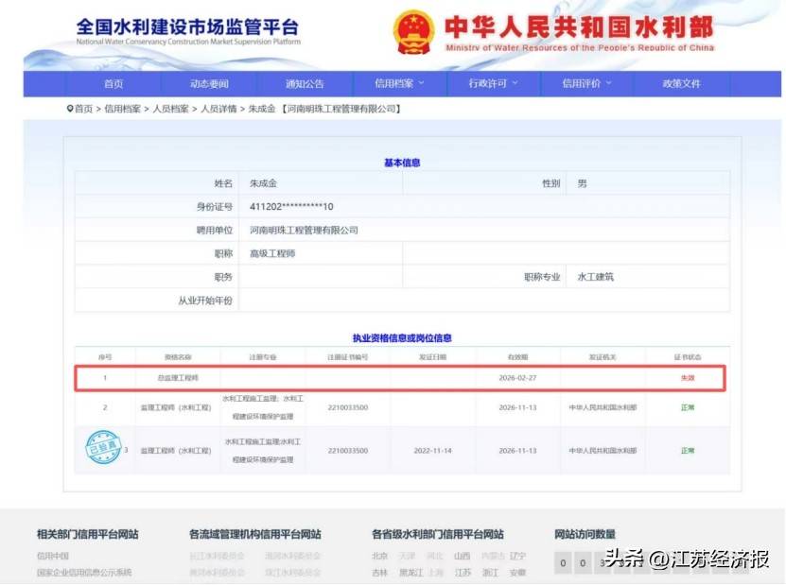The height and width of the screenshot is (585, 786).
Task: Click 人员档案 in the breadcrumb
Action: tap(170, 109)
